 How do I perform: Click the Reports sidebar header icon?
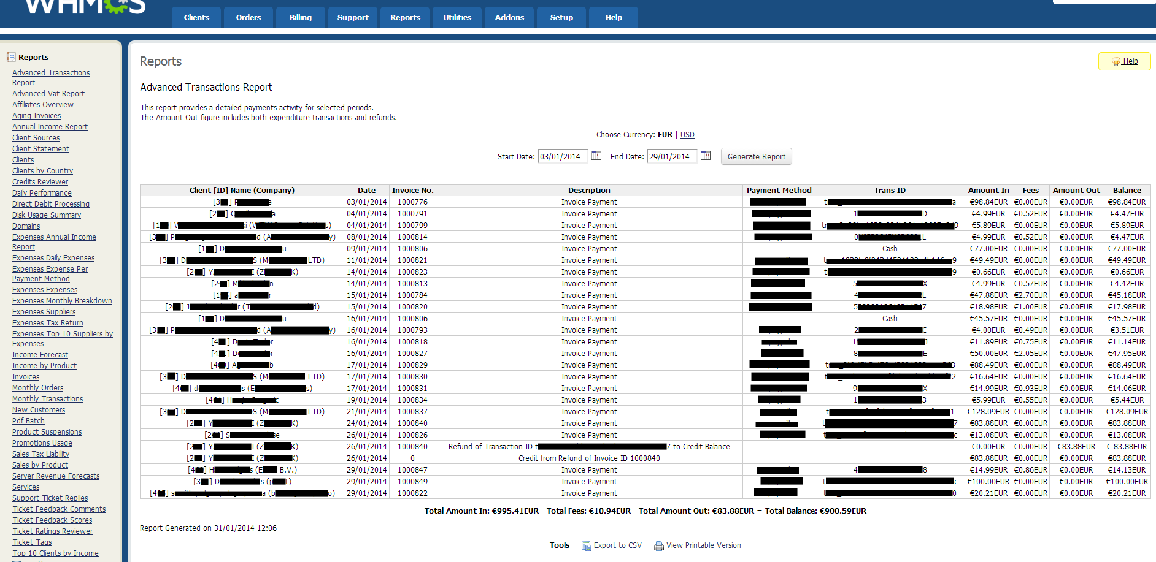point(11,57)
